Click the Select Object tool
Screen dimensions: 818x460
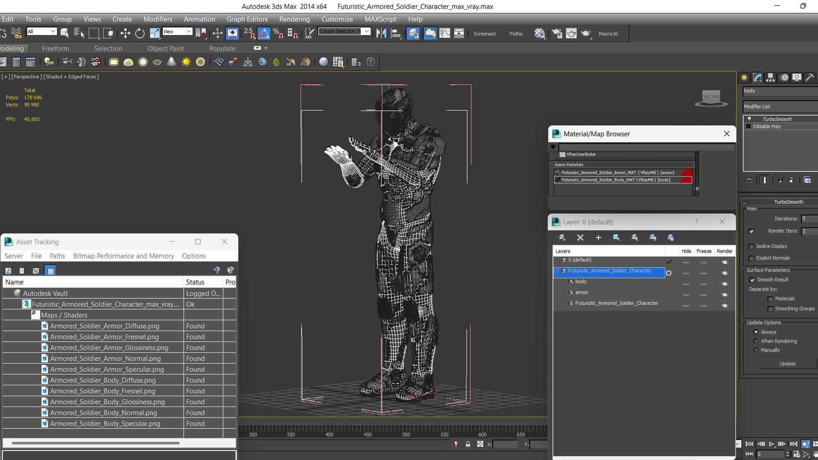click(65, 33)
